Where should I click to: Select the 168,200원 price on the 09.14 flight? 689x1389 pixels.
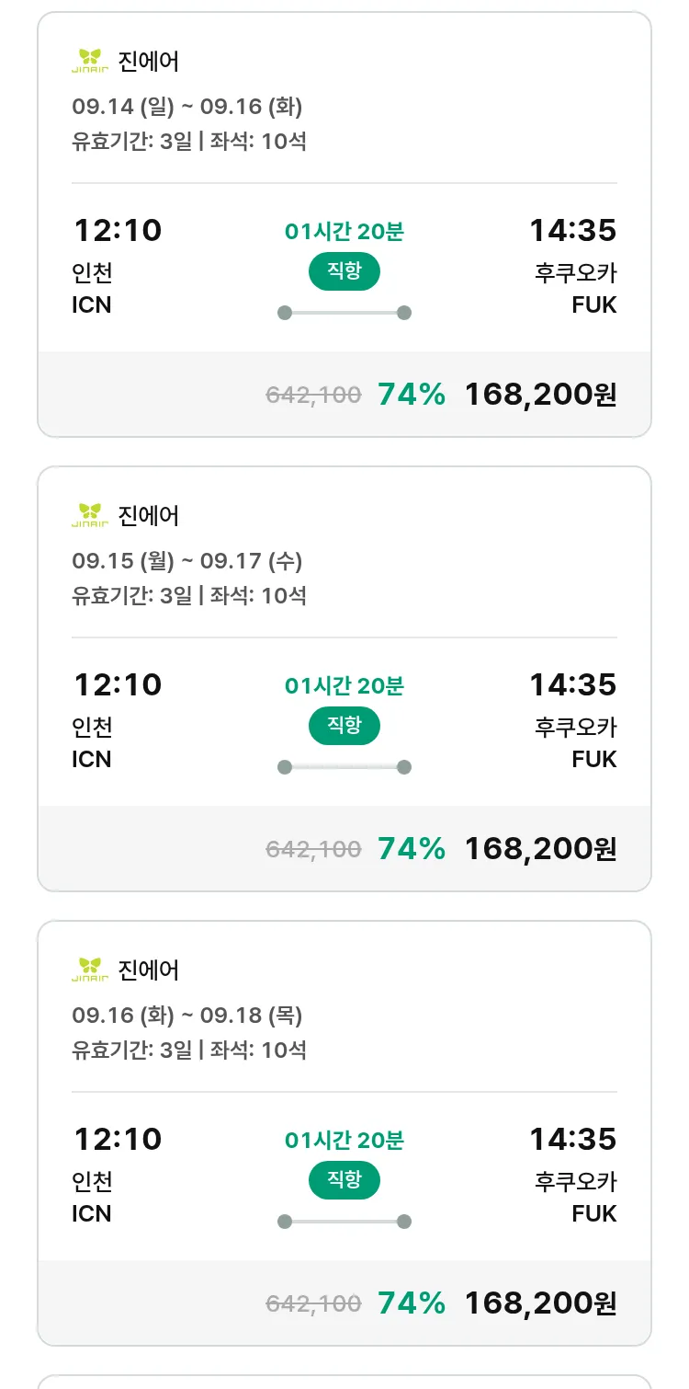(540, 395)
